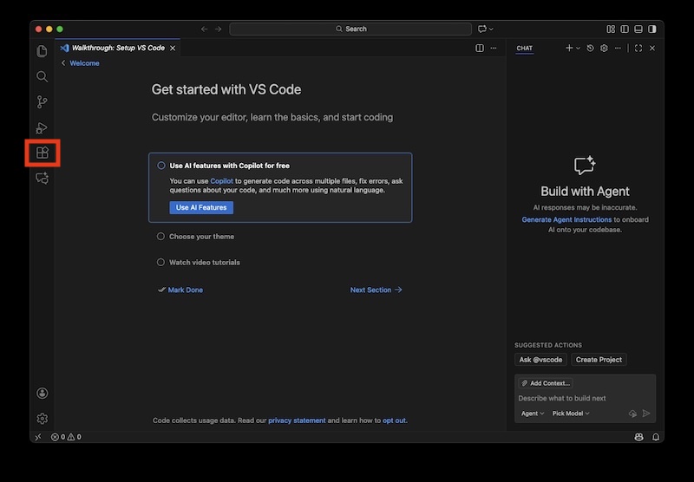Open the Agent mode dropdown
694x482 pixels.
tap(533, 413)
